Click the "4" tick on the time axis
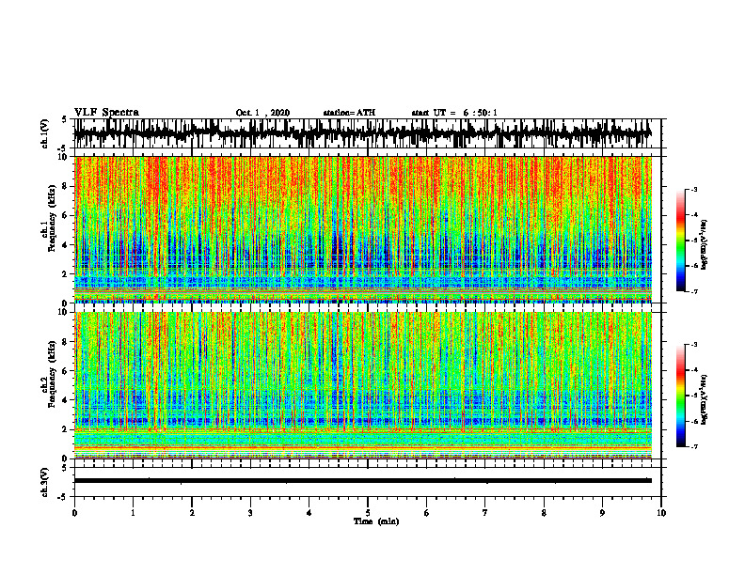The width and height of the screenshot is (745, 575). click(309, 513)
